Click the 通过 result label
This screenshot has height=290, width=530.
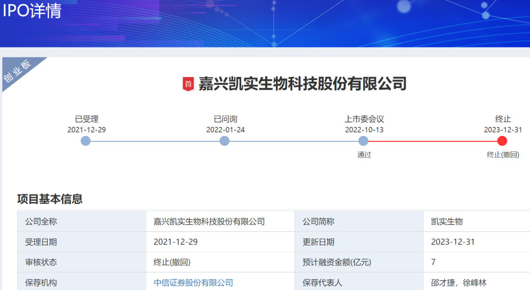364,155
